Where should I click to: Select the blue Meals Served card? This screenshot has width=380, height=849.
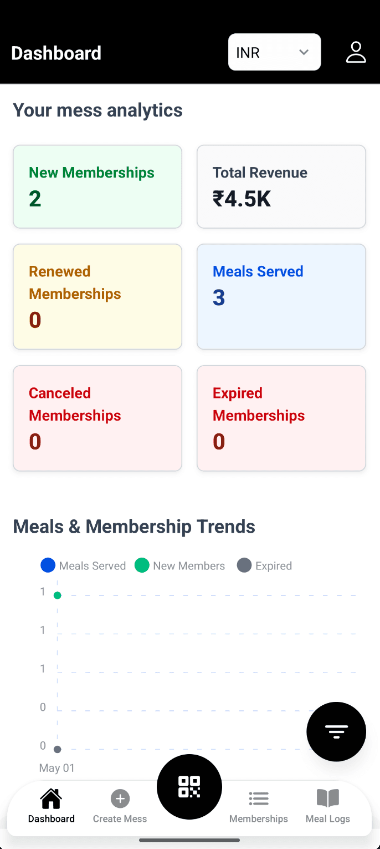click(281, 296)
